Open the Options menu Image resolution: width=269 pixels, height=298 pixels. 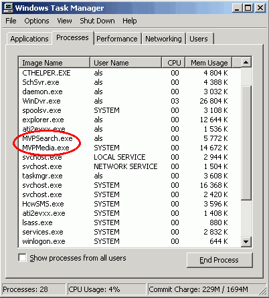[x=37, y=21]
